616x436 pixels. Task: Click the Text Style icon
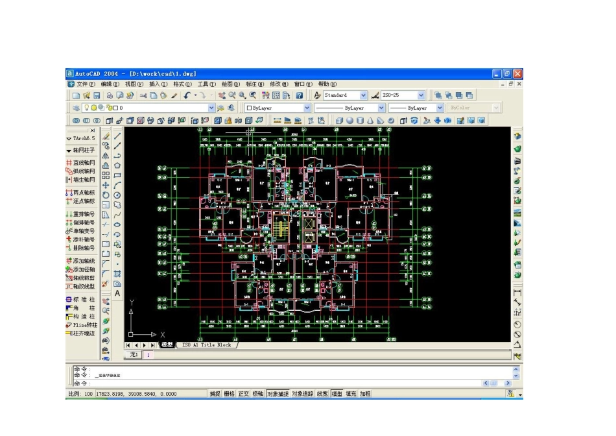317,95
